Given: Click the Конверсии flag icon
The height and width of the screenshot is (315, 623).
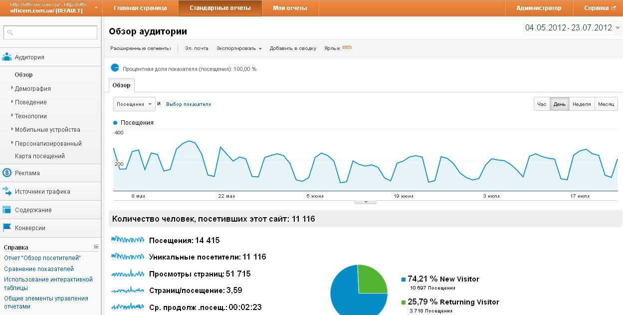Looking at the screenshot, I should click(7, 228).
